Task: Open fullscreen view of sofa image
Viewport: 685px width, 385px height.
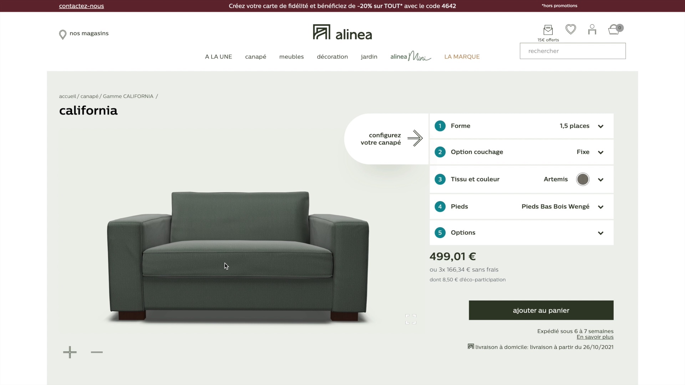Action: tap(411, 319)
